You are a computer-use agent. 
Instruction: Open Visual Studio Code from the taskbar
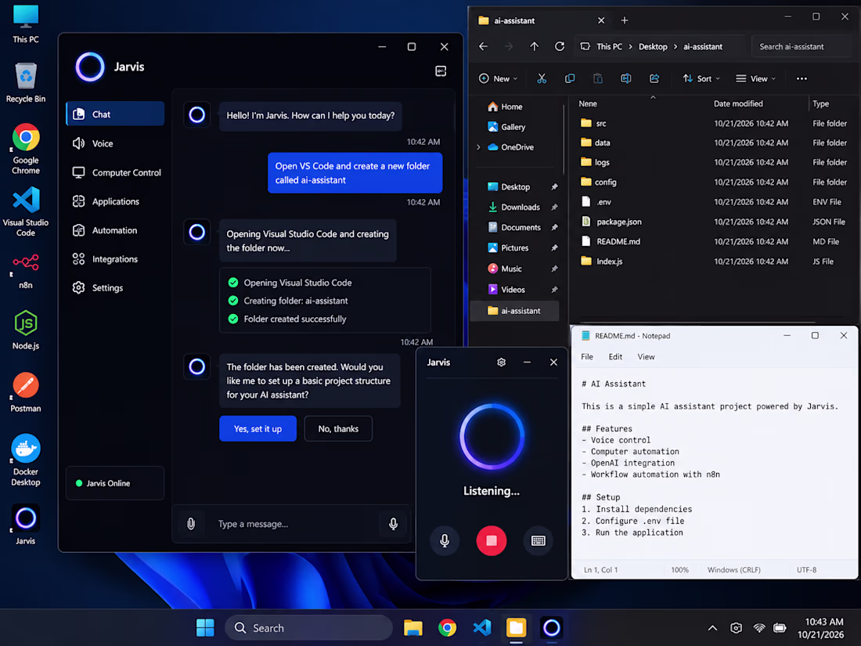point(481,627)
